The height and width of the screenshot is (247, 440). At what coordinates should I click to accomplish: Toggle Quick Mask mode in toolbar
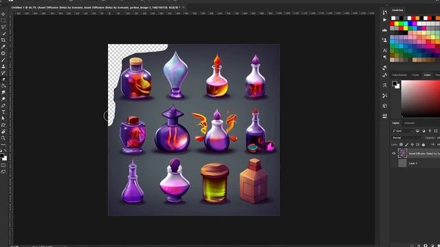pyautogui.click(x=3, y=165)
